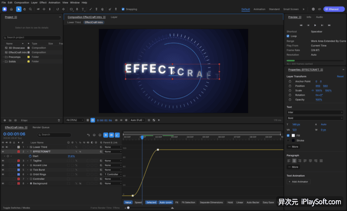347x211 pixels.
Task: Switch to the Render Queue tab
Action: pyautogui.click(x=41, y=127)
